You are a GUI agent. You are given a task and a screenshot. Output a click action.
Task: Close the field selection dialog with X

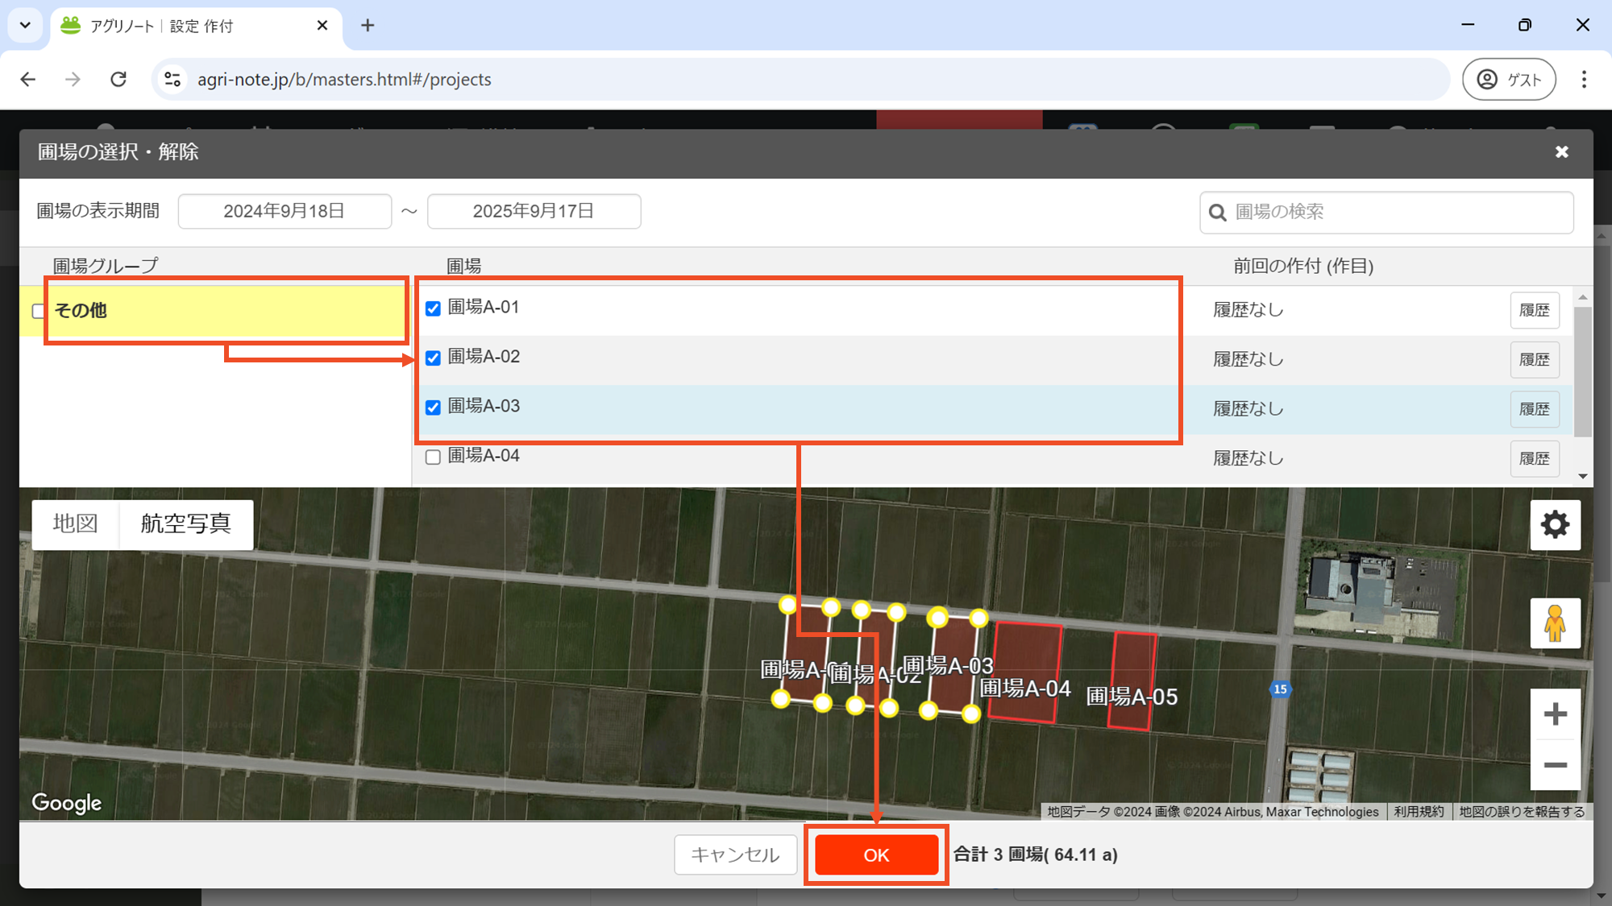(1561, 152)
